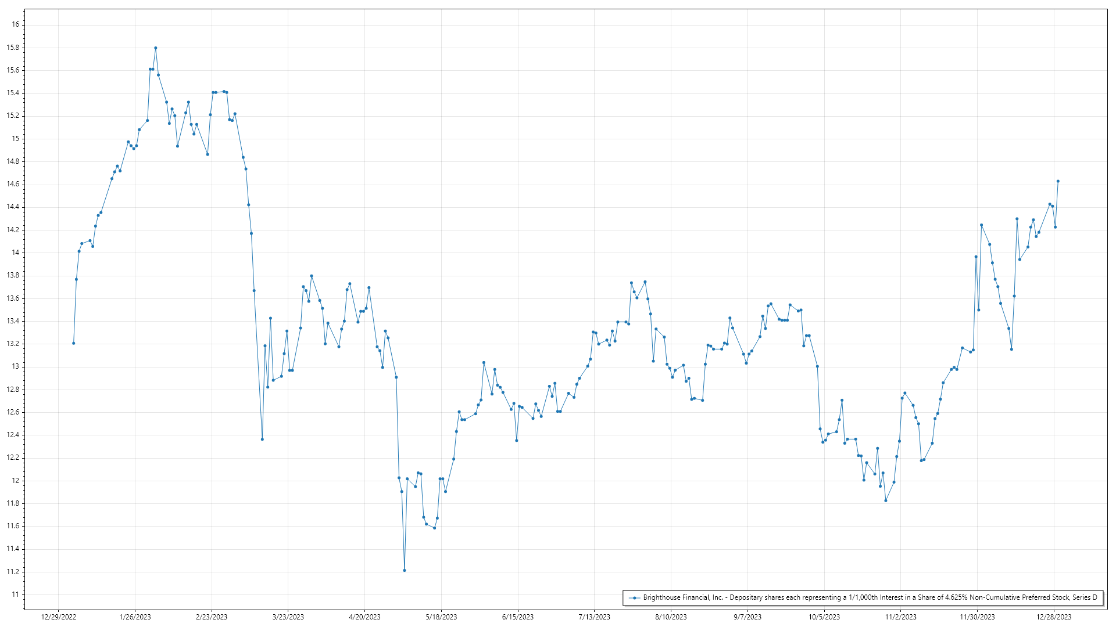Click the 14.6 y-axis tick label

click(13, 184)
